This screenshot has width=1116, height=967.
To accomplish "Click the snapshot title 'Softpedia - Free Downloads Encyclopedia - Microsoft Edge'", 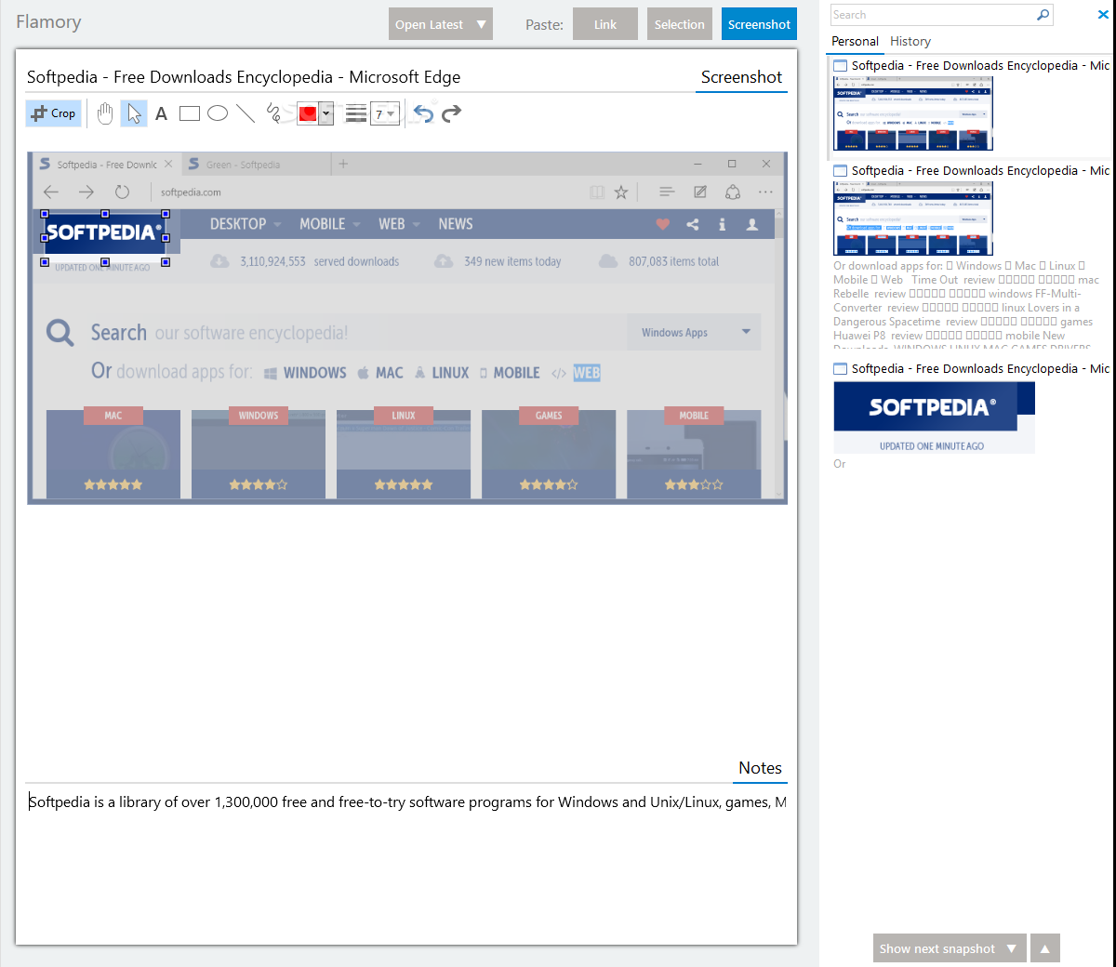I will pos(244,77).
